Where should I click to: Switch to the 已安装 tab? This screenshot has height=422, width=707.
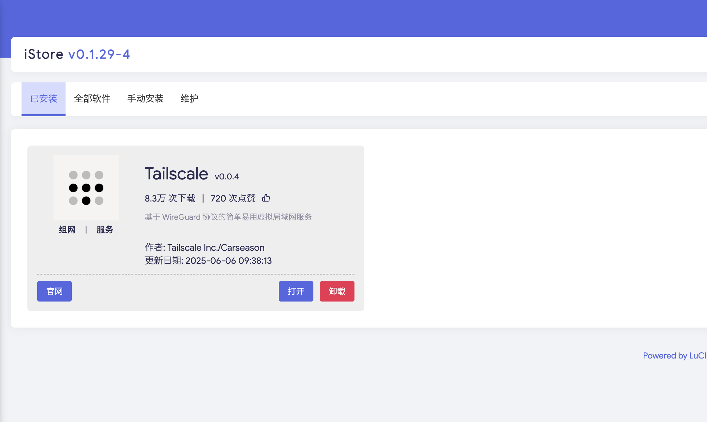[x=43, y=99]
